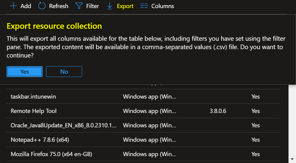This screenshot has height=163, width=296.
Task: Click type cell in Mozilla Firefox row
Action: [x=149, y=154]
